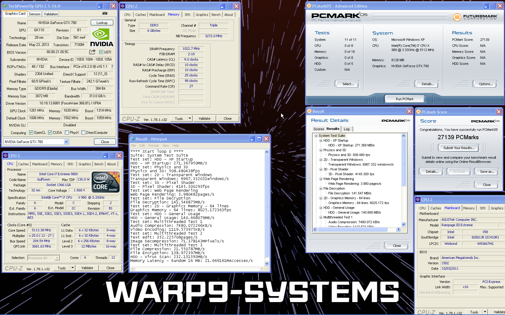The width and height of the screenshot is (505, 315).
Task: Click Save as button in PCMark Score
Action: (487, 172)
